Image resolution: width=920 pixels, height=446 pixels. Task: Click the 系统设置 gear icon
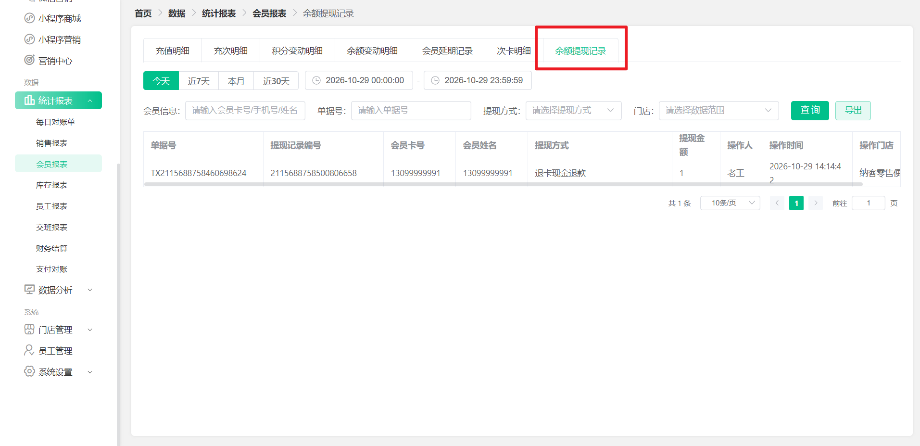[29, 371]
